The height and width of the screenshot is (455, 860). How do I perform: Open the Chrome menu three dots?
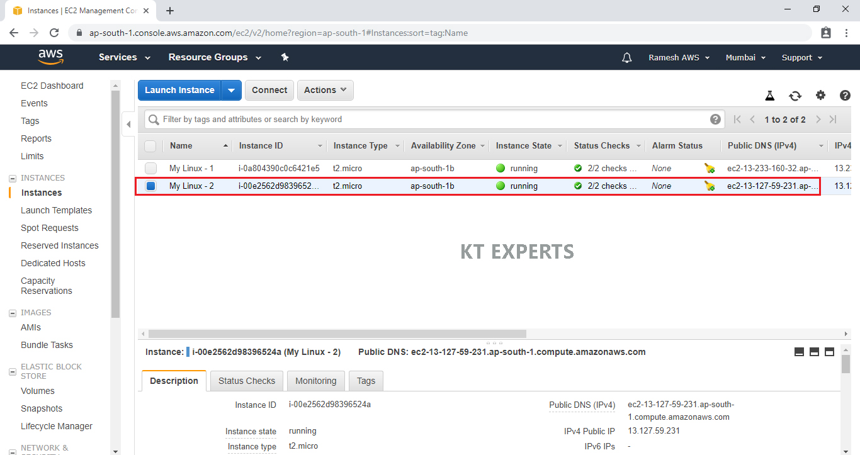click(846, 33)
